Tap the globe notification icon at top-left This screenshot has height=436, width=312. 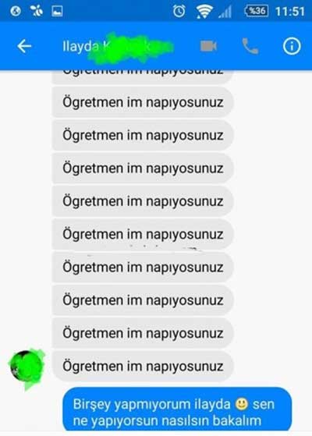[16, 11]
